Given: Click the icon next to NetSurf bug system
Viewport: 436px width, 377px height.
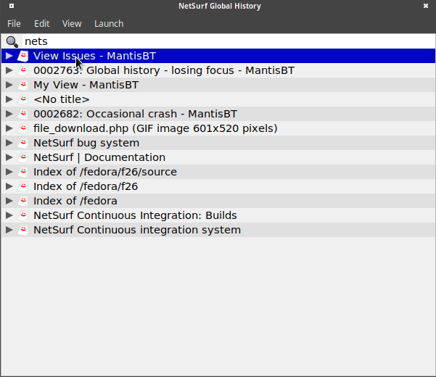Looking at the screenshot, I should (x=23, y=143).
